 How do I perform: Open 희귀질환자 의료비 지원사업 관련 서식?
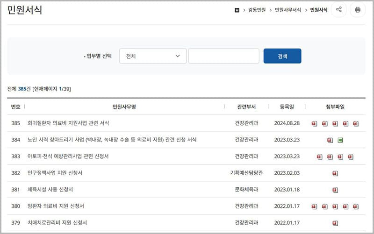(x=68, y=123)
